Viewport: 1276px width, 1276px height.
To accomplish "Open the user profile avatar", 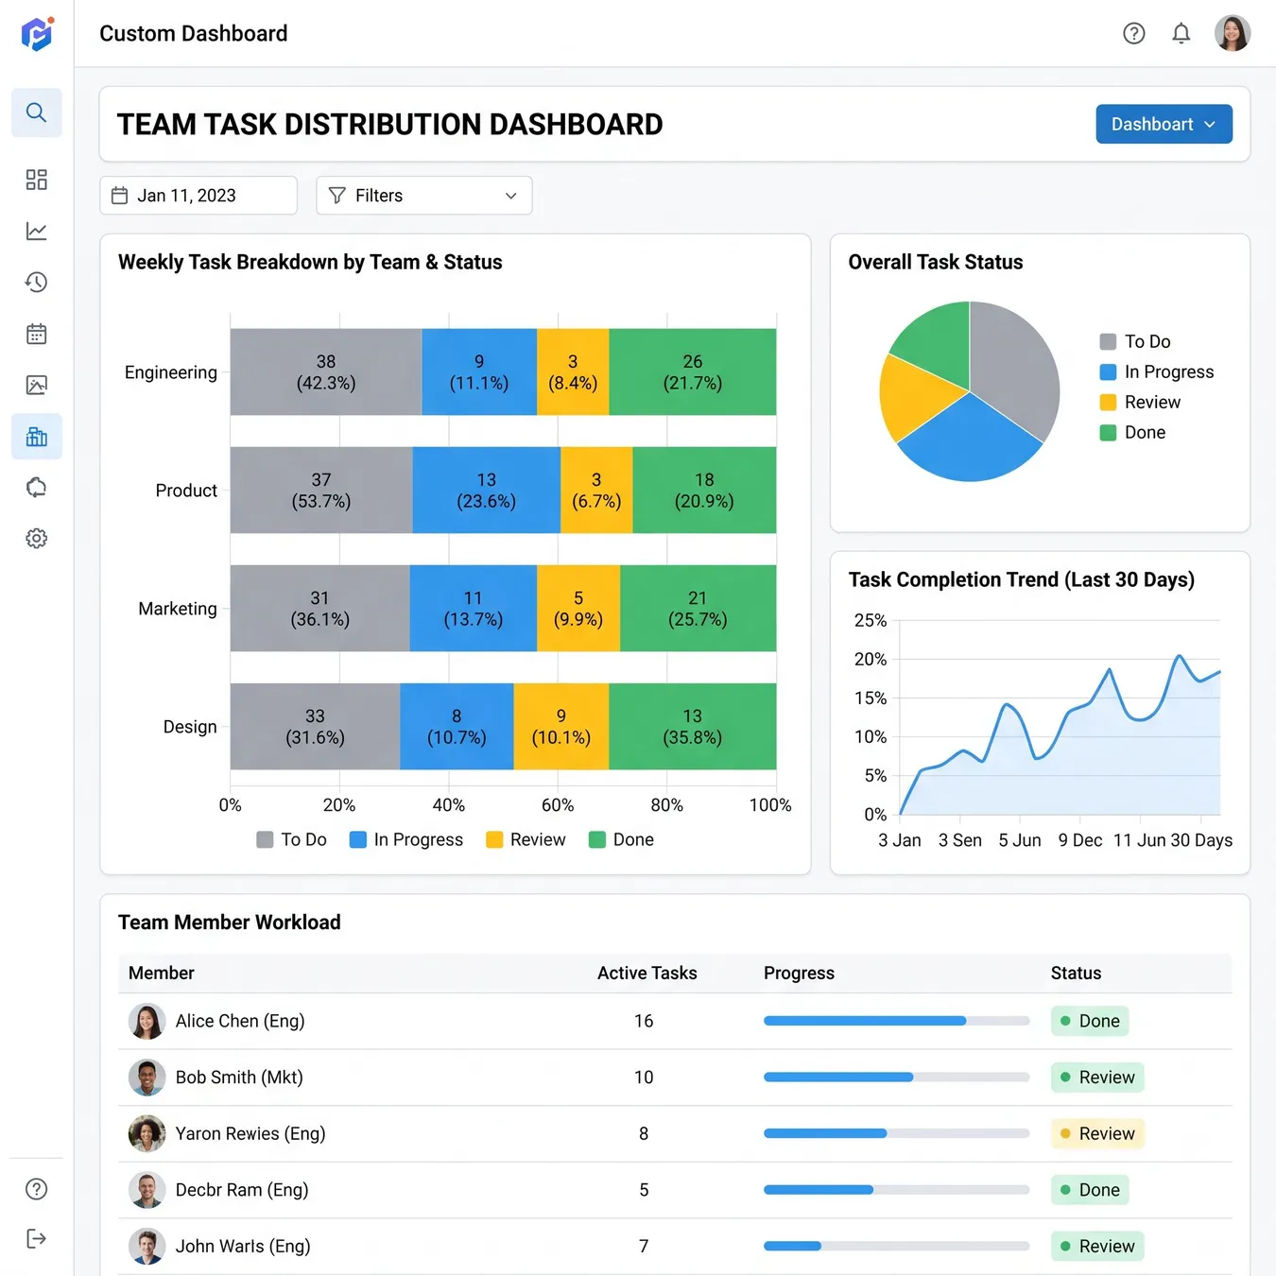I will point(1233,33).
